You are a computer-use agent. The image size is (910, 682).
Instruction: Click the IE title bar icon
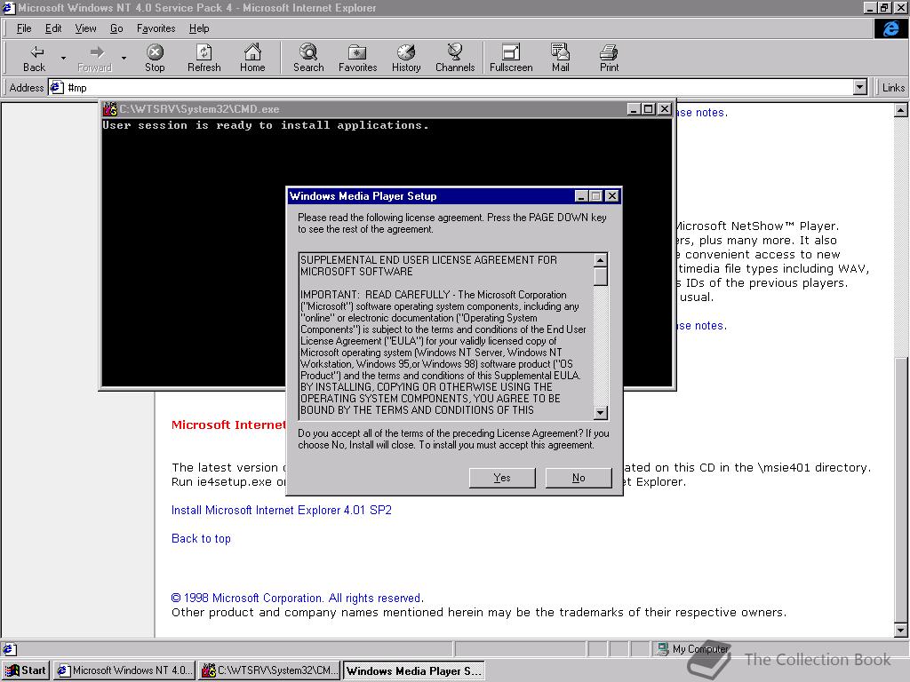tap(8, 7)
